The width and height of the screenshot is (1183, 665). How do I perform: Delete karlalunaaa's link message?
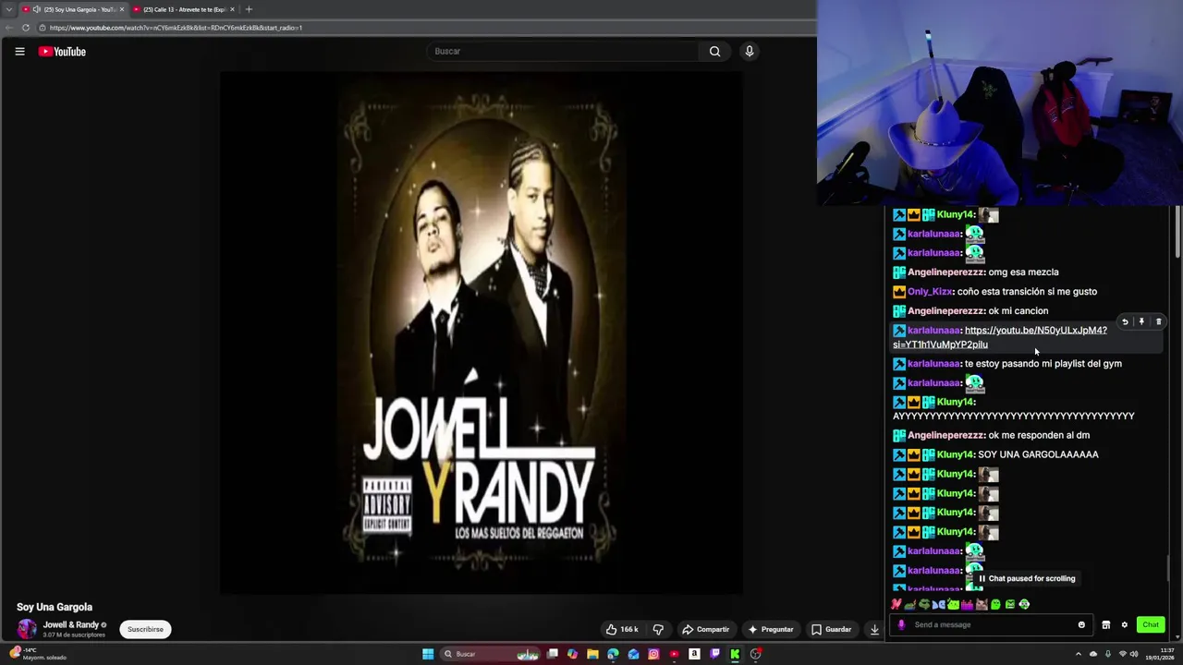1158,321
